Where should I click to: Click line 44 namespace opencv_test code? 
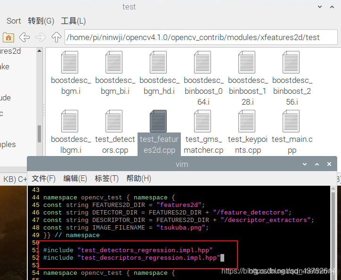(109, 198)
